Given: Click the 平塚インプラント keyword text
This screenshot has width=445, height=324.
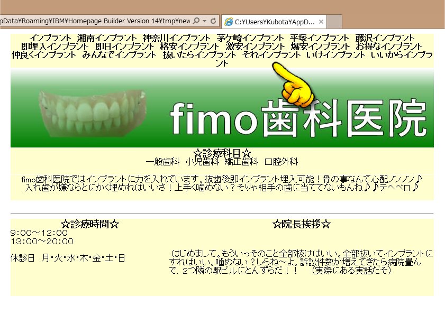Looking at the screenshot, I should (x=320, y=38).
